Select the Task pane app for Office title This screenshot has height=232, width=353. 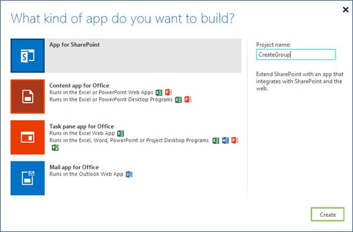click(82, 126)
